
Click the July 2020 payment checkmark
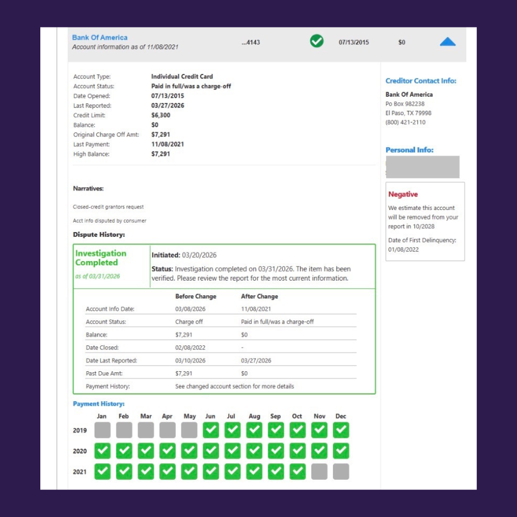pos(233,451)
